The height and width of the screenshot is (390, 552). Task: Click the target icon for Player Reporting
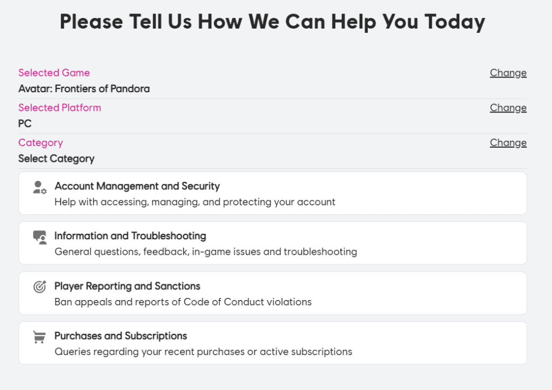[x=39, y=287]
